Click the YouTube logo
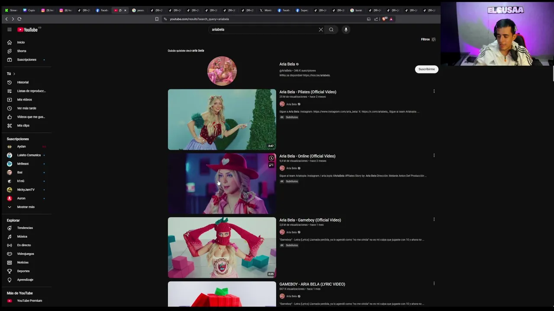 tap(28, 30)
